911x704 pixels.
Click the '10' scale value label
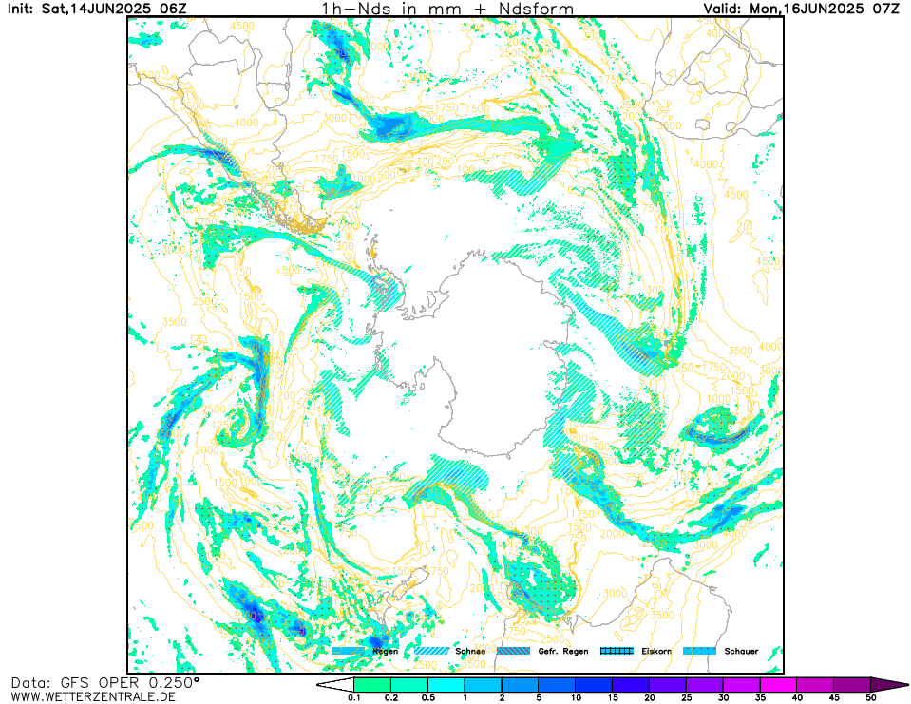pos(576,698)
